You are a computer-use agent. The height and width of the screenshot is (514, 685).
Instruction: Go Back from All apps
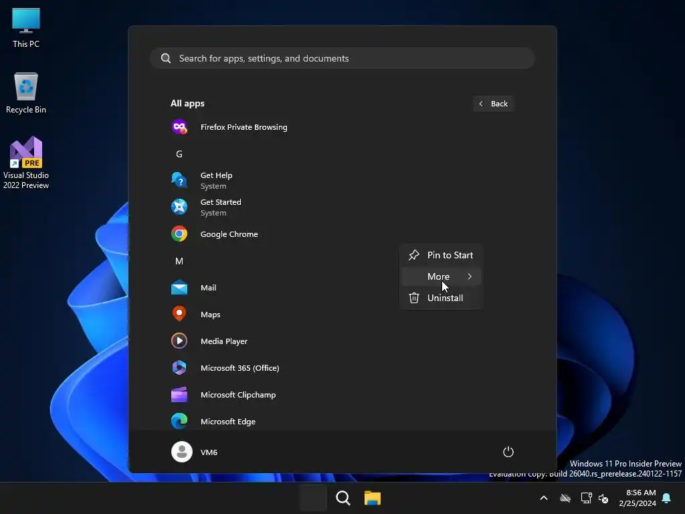pyautogui.click(x=493, y=104)
